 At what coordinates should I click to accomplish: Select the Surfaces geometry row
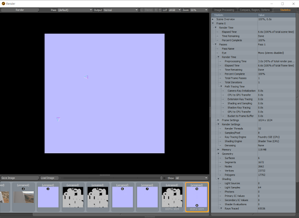pyautogui.click(x=253, y=158)
